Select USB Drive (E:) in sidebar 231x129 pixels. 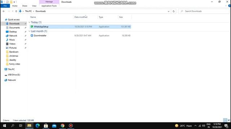(x=14, y=75)
